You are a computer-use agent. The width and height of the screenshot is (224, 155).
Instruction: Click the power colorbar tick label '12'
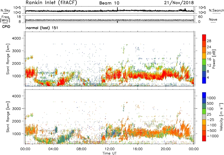coord(209,65)
